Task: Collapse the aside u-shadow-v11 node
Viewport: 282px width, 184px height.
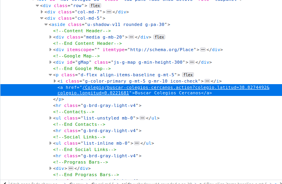Action: tap(46, 25)
